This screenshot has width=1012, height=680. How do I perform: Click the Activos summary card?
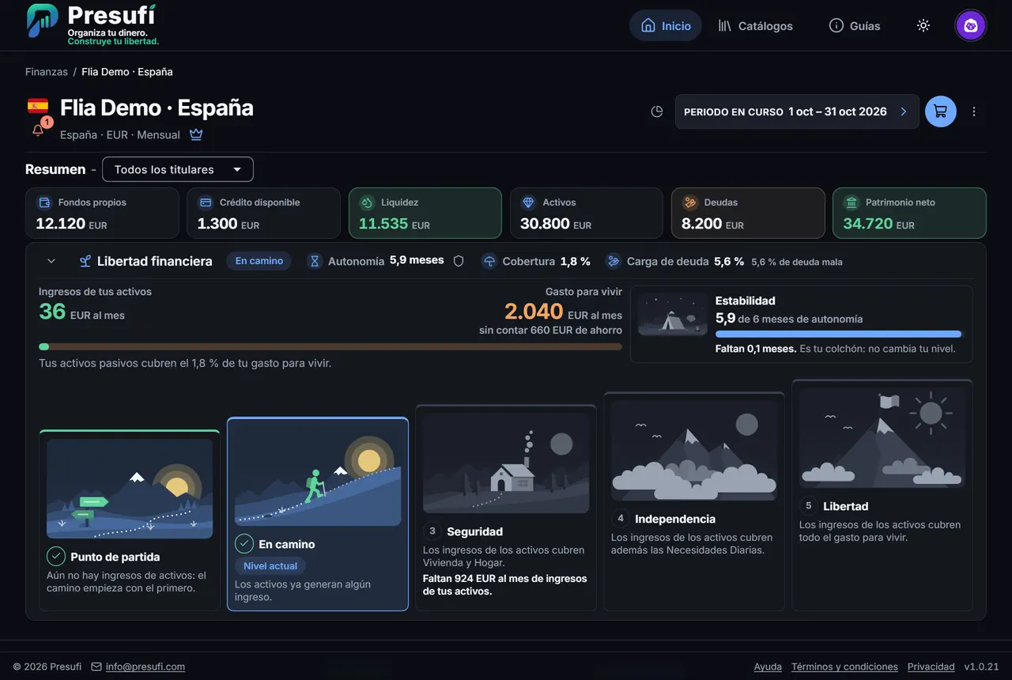(x=587, y=213)
